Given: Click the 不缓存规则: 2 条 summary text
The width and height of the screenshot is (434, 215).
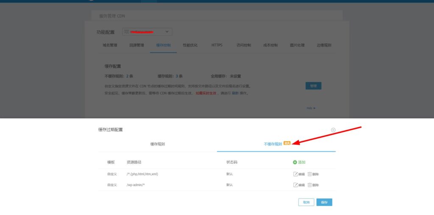Looking at the screenshot, I should pos(119,76).
